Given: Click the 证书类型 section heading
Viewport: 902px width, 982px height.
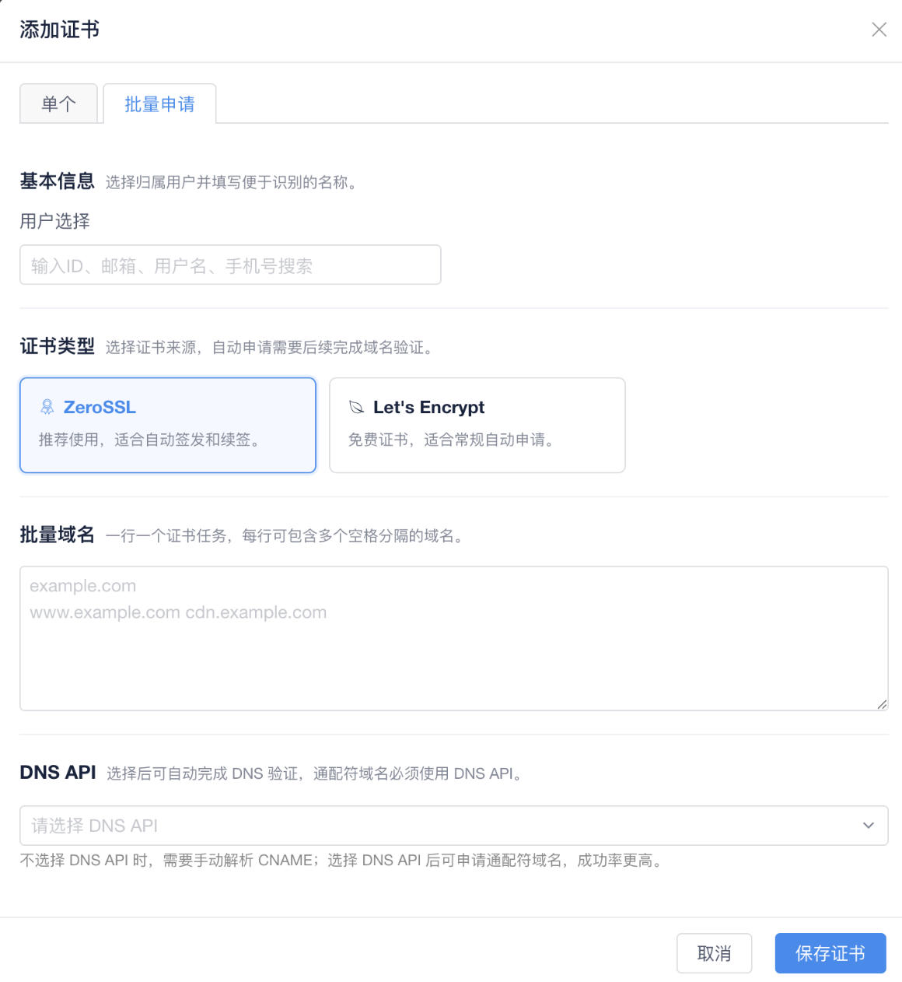Looking at the screenshot, I should [x=57, y=346].
